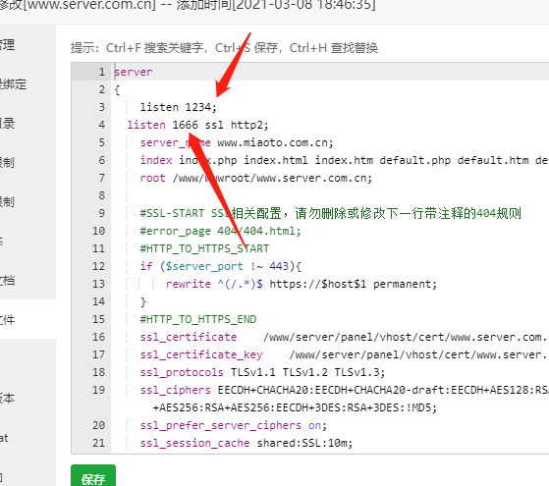Click the empty line 8 in the editor
Image resolution: width=549 pixels, height=486 pixels.
tap(330, 195)
